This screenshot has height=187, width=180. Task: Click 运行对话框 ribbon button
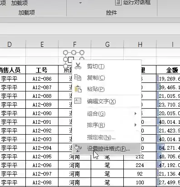133,2
